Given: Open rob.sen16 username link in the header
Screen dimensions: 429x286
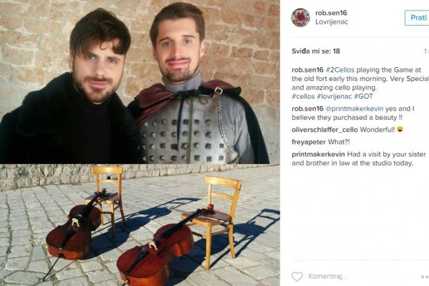Looking at the screenshot, I should pos(331,13).
